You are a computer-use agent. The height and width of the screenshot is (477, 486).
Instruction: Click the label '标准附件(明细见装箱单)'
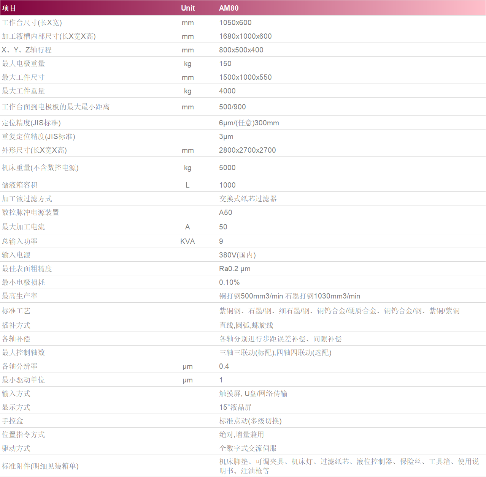(x=40, y=466)
